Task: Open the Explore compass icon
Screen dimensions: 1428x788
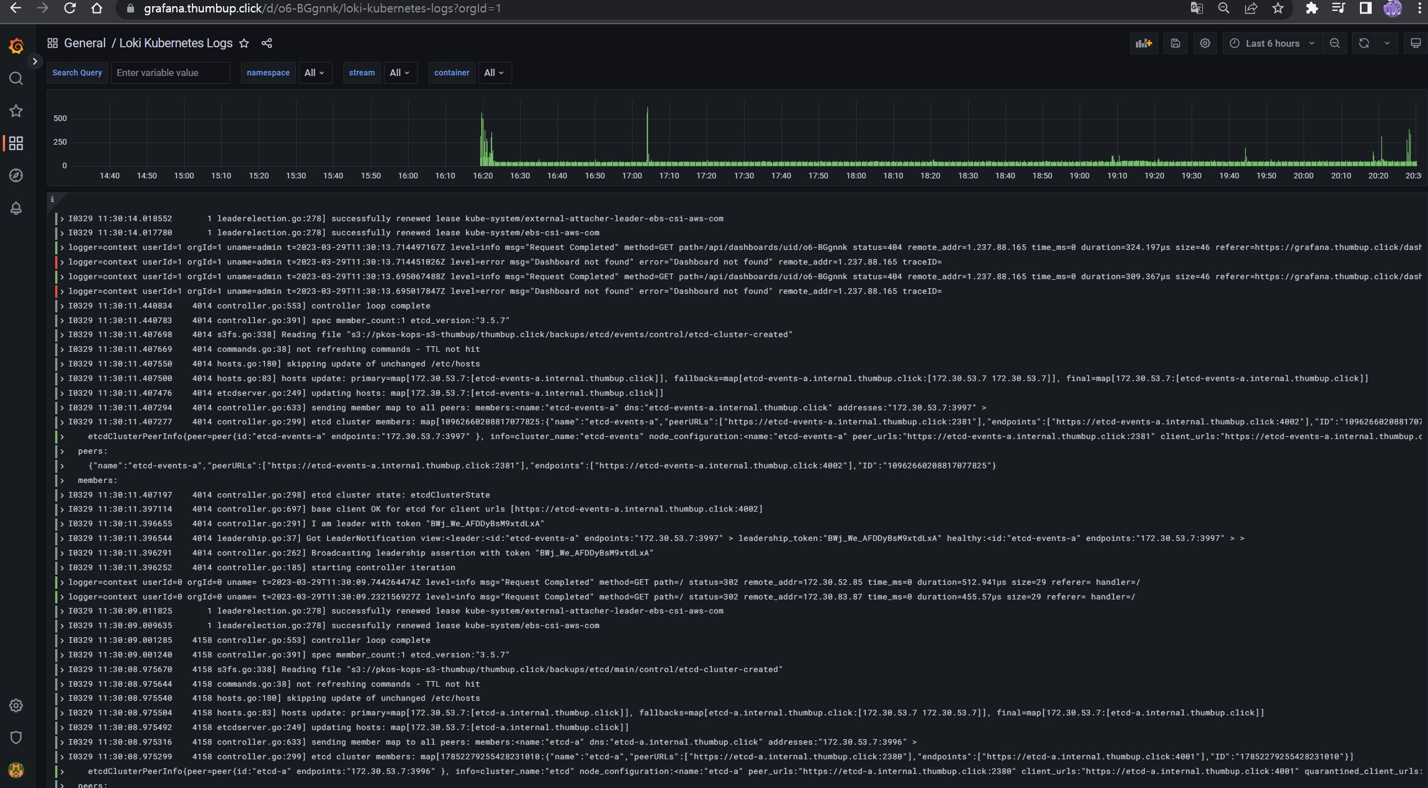Action: [16, 176]
